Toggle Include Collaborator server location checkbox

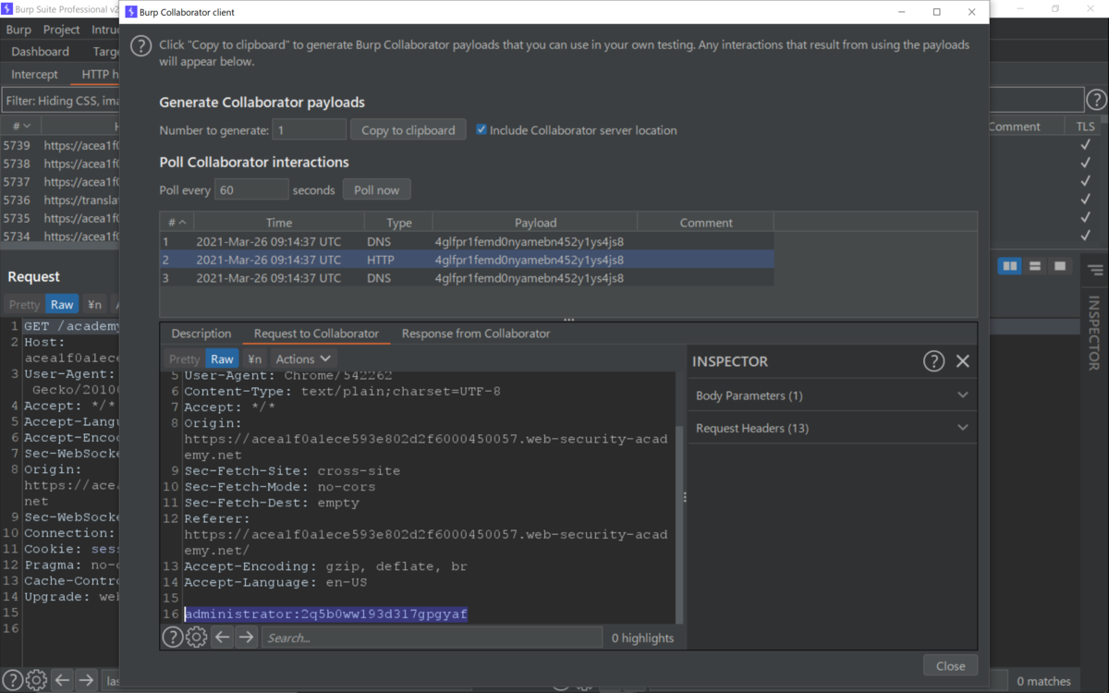[481, 130]
